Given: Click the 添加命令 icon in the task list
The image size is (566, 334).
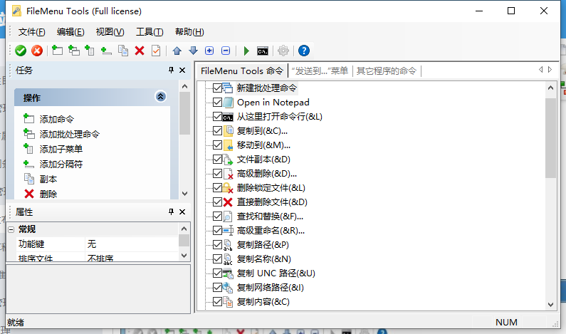Looking at the screenshot, I should 29,118.
